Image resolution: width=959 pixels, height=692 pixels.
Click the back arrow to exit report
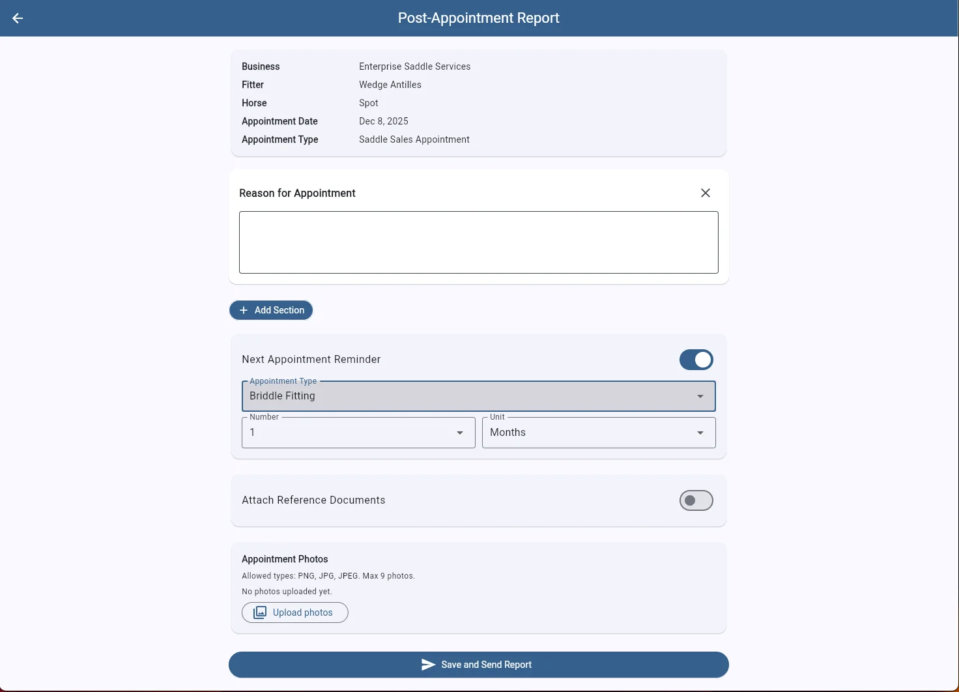[x=17, y=18]
